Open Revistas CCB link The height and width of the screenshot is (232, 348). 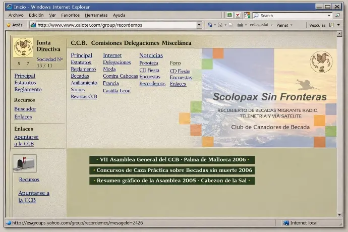click(84, 96)
